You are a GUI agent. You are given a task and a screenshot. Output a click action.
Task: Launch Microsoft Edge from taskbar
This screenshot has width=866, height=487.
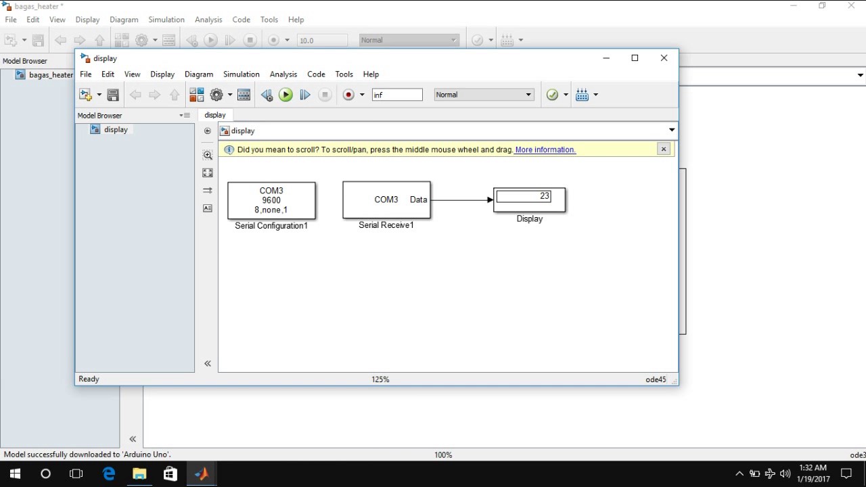(x=108, y=473)
